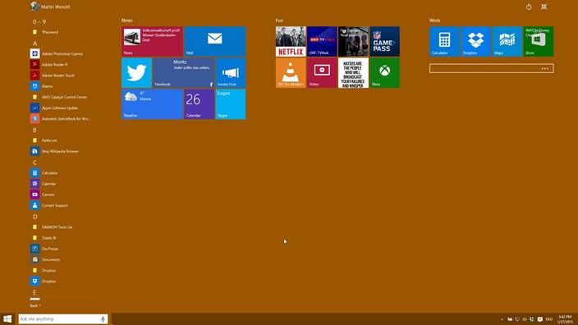Open the Dropbox tile in Work group
Image resolution: width=578 pixels, height=325 pixels.
[x=475, y=41]
